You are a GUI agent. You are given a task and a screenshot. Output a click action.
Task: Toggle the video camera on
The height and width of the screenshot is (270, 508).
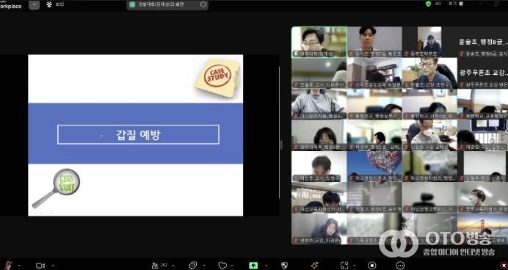[40, 266]
